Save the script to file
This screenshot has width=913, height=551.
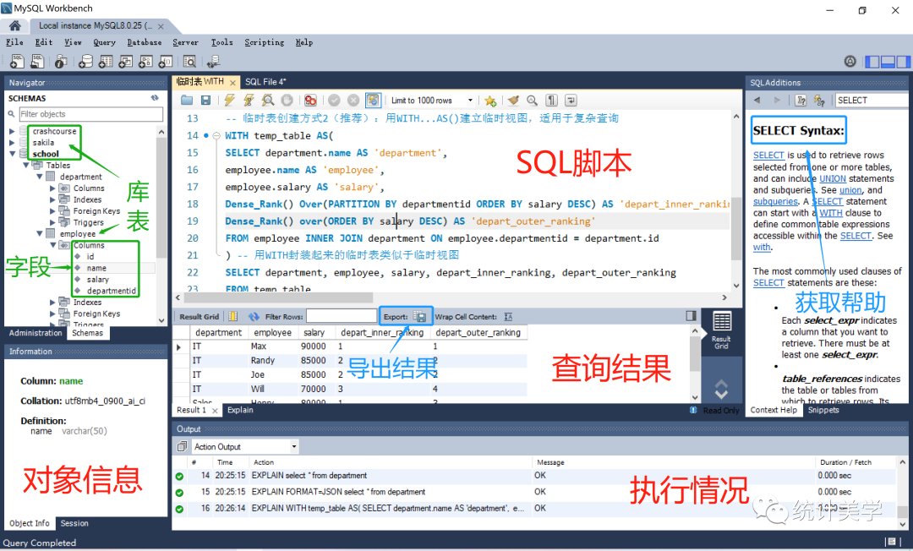click(205, 100)
